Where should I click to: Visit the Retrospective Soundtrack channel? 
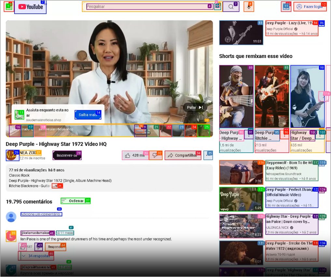[283, 174]
